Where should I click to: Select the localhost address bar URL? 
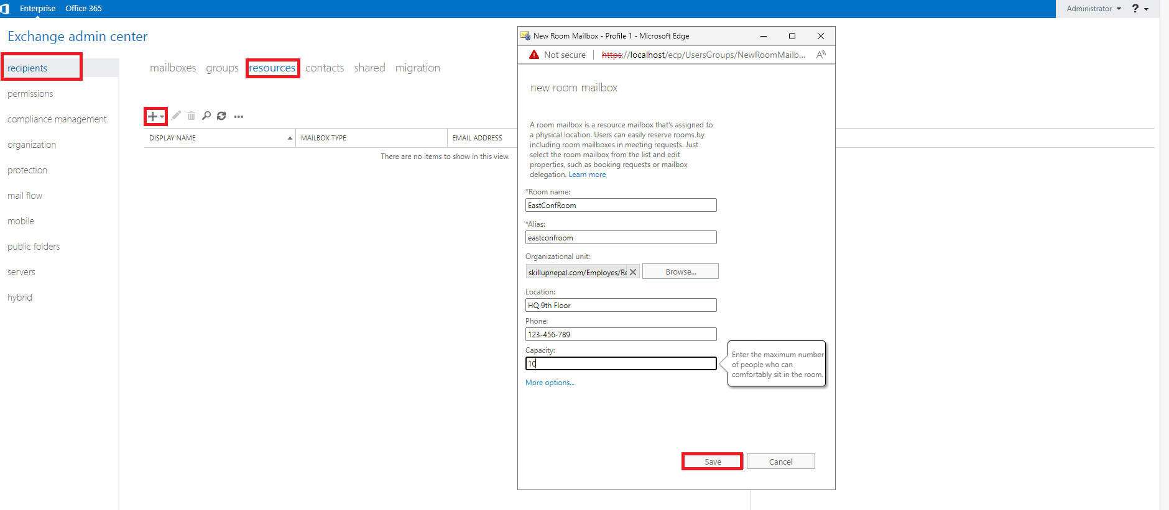[x=703, y=55]
